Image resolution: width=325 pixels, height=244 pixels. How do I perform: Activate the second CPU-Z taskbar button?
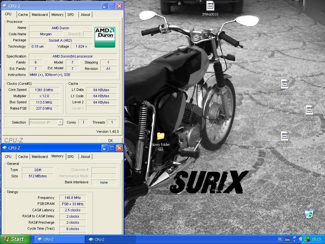click(x=110, y=240)
